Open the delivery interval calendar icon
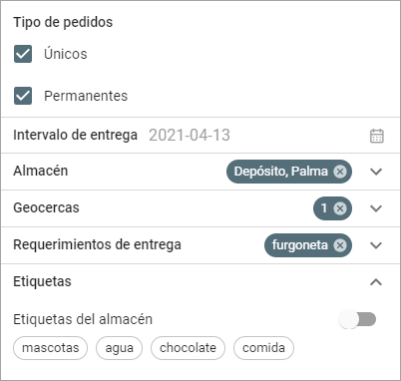This screenshot has height=381, width=401. point(376,136)
